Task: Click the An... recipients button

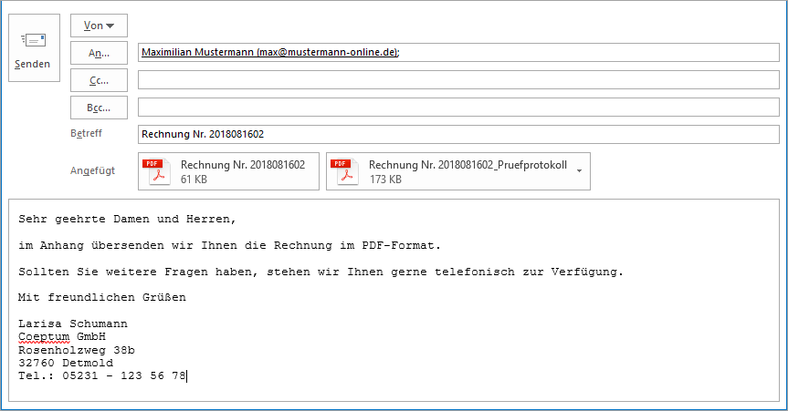Action: coord(99,53)
